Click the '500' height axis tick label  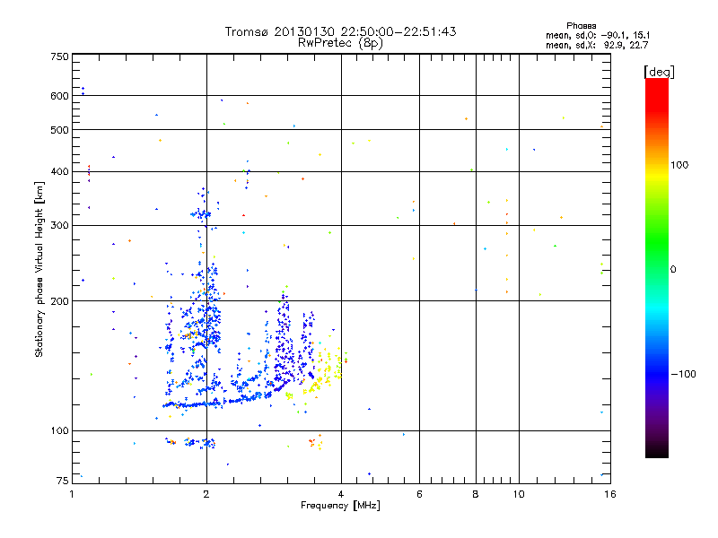pos(59,130)
